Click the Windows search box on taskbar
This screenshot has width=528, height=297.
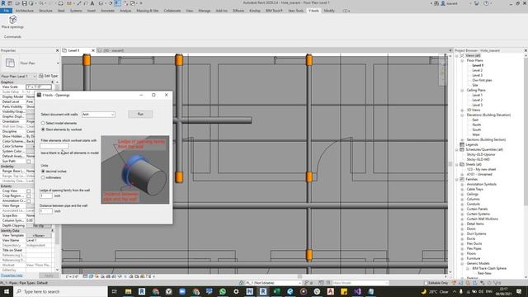coord(60,291)
